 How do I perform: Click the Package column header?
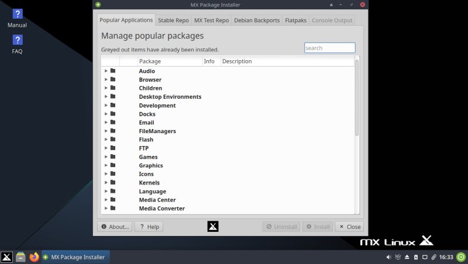pos(170,61)
